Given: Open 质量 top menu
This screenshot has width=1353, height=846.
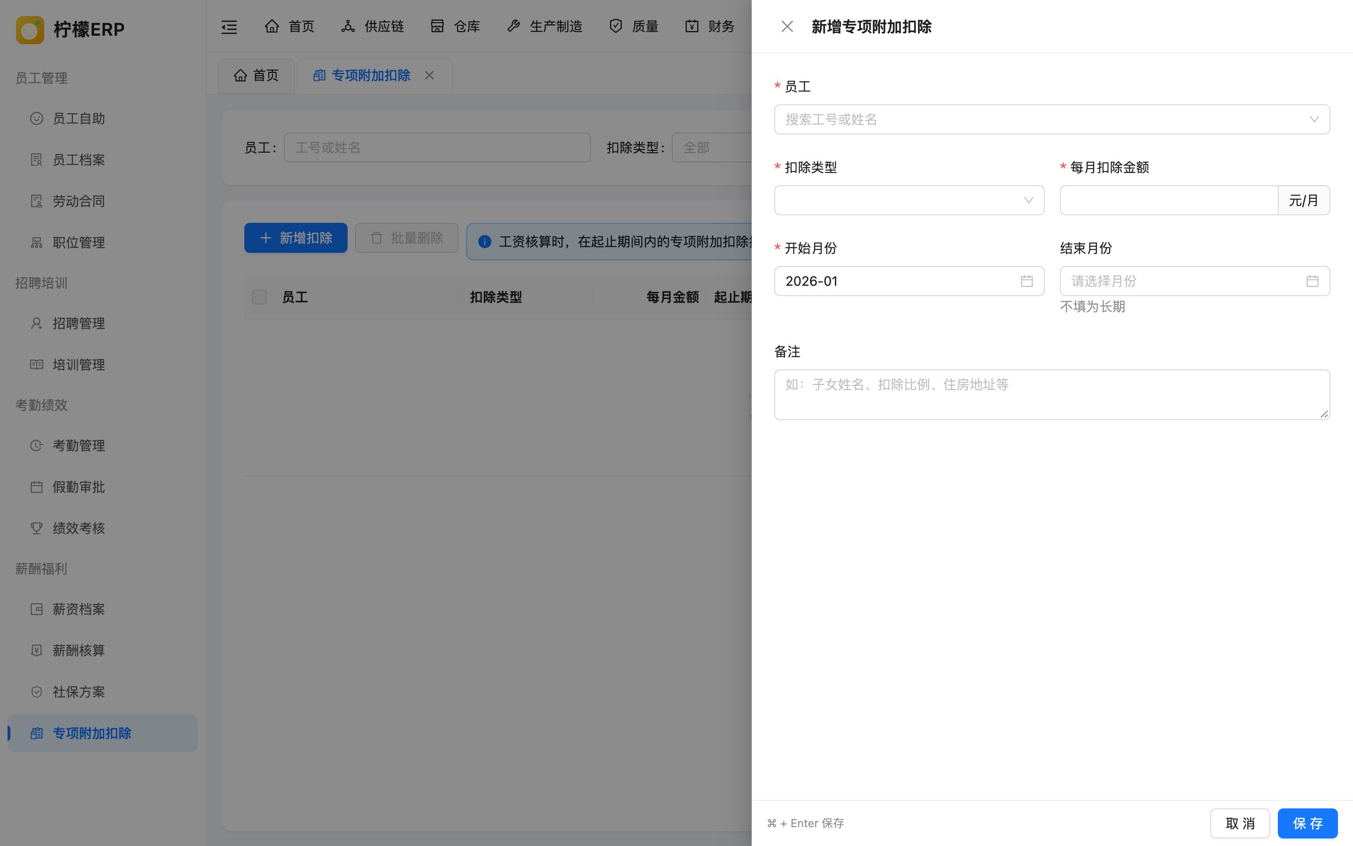Looking at the screenshot, I should [634, 26].
